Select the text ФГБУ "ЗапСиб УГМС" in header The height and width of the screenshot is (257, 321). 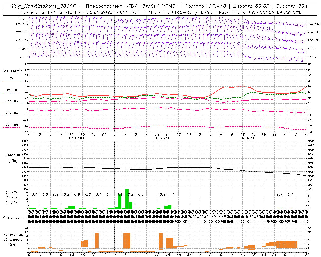[x=151, y=6]
